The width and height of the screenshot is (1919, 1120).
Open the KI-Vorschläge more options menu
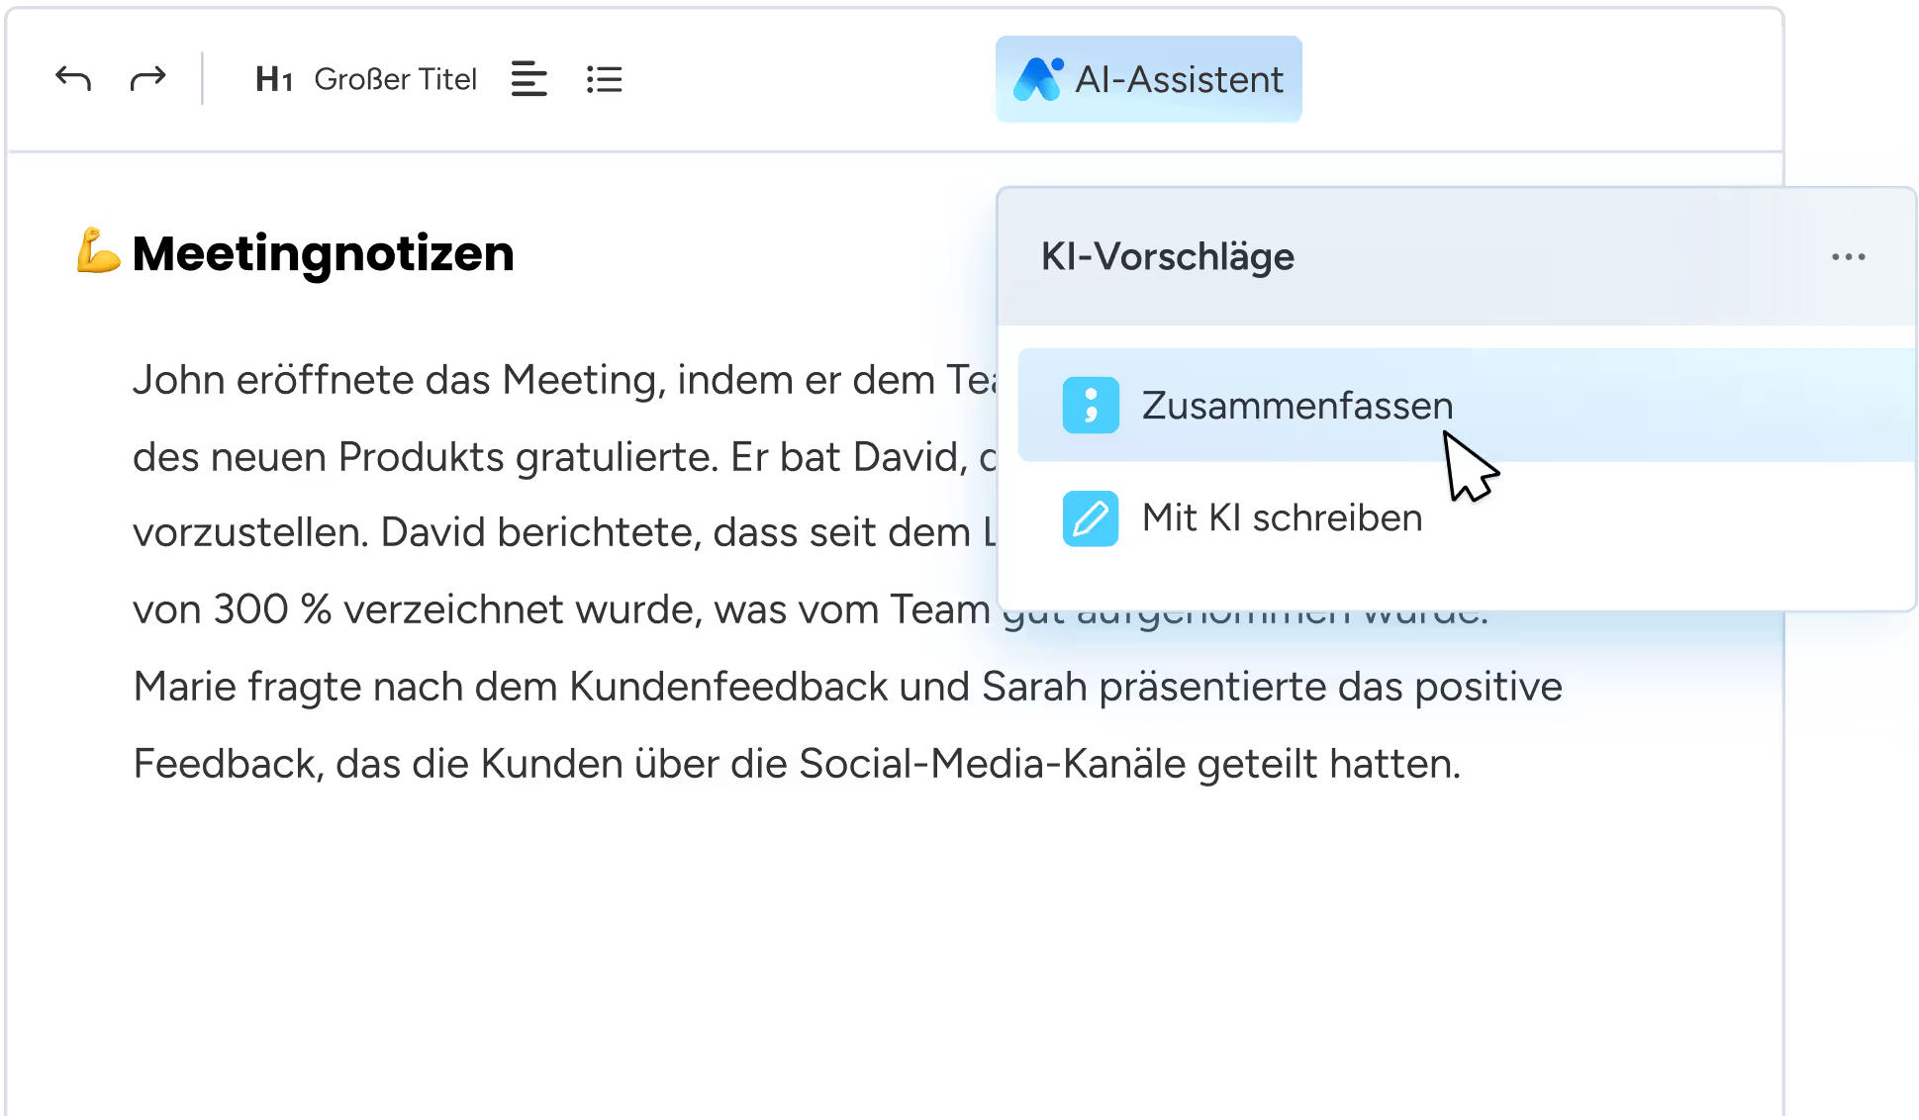1848,257
